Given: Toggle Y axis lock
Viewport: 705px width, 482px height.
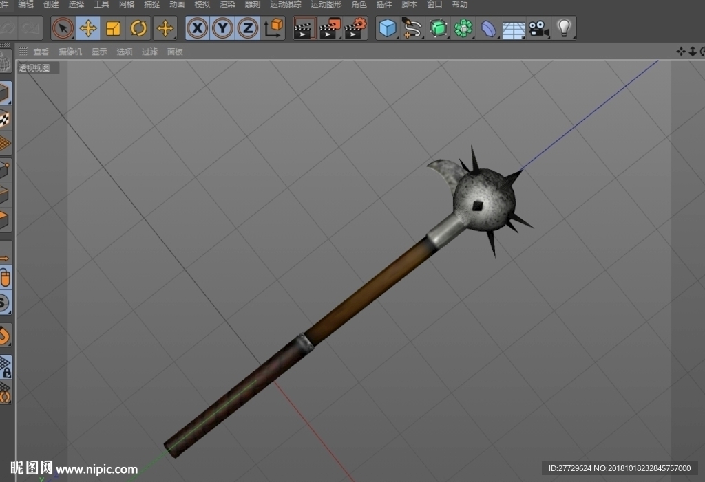Looking at the screenshot, I should coord(222,28).
